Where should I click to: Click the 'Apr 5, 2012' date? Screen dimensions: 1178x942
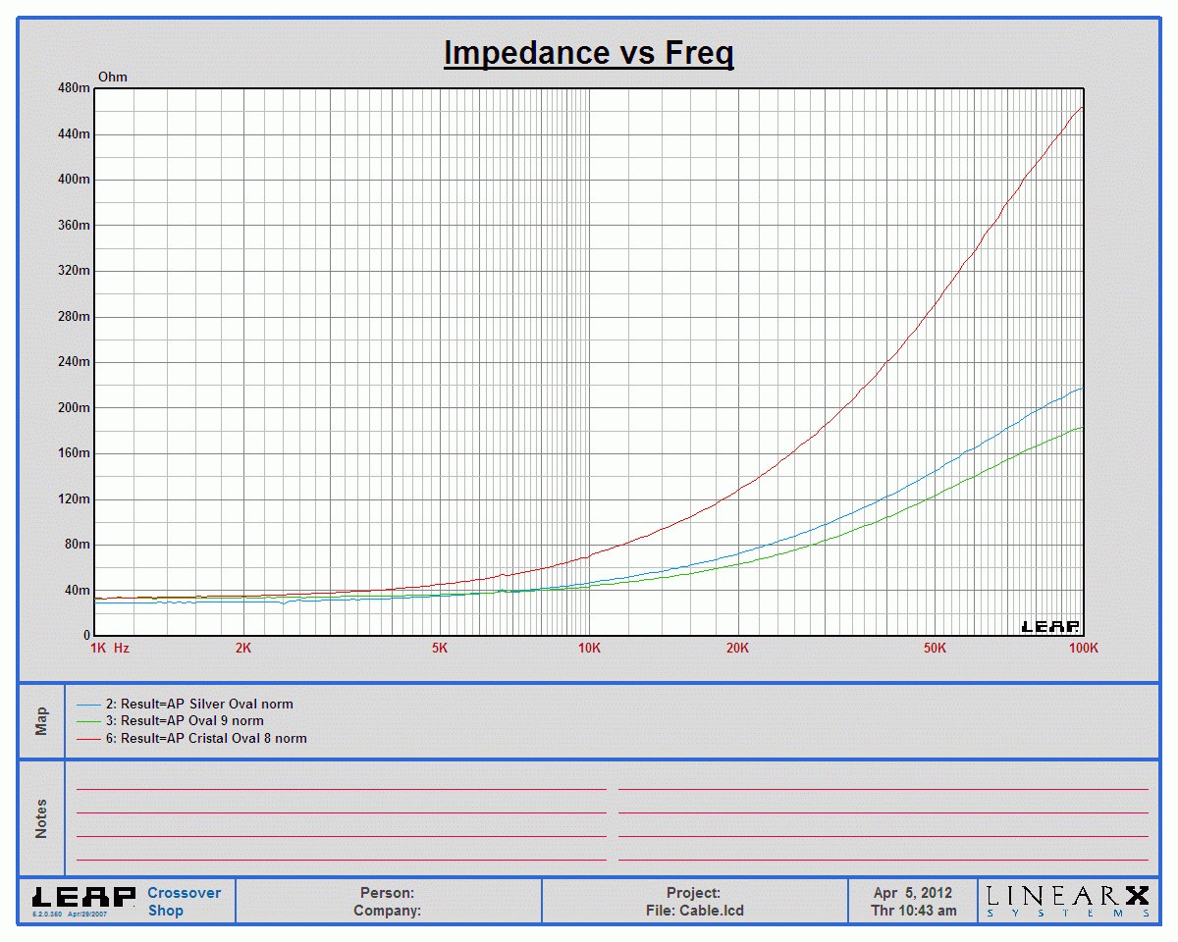[x=913, y=893]
